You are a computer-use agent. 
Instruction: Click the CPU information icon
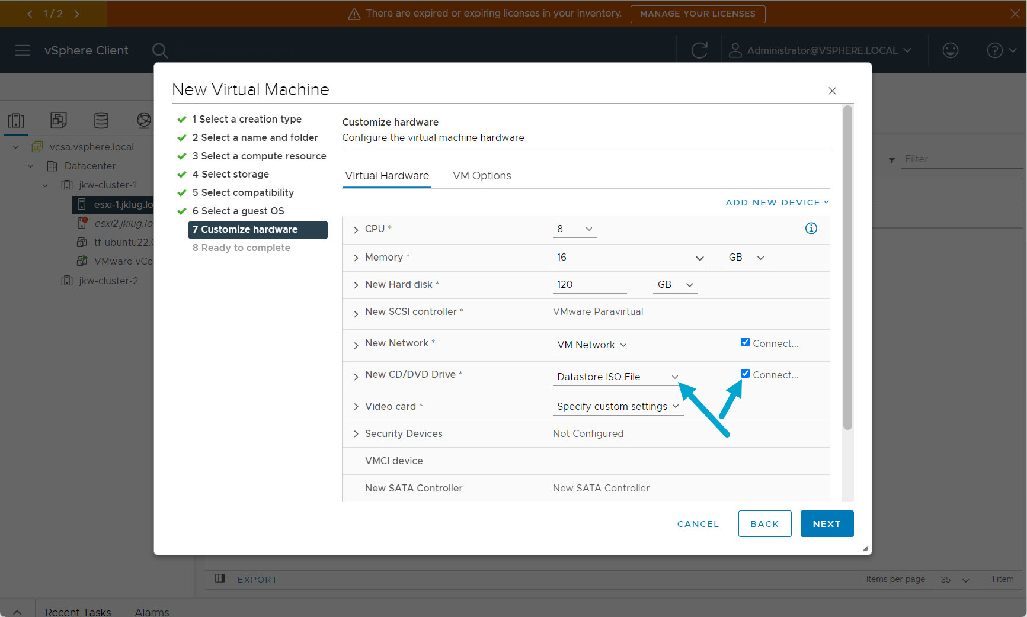pyautogui.click(x=811, y=229)
